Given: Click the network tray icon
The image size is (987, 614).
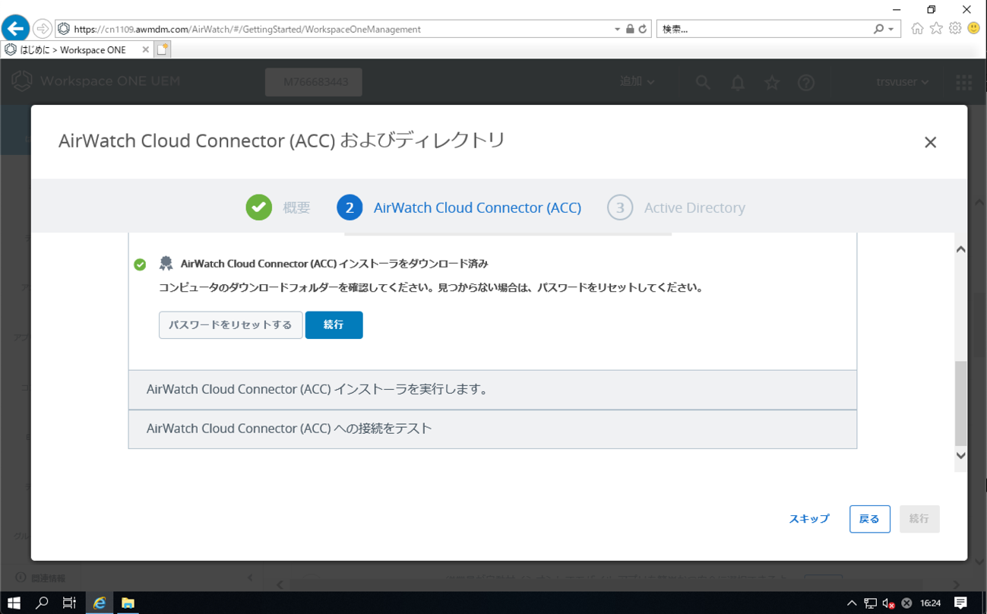Looking at the screenshot, I should click(871, 603).
